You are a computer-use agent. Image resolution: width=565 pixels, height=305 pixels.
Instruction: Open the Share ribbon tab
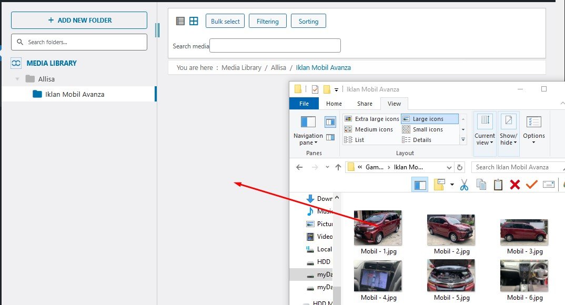point(364,104)
